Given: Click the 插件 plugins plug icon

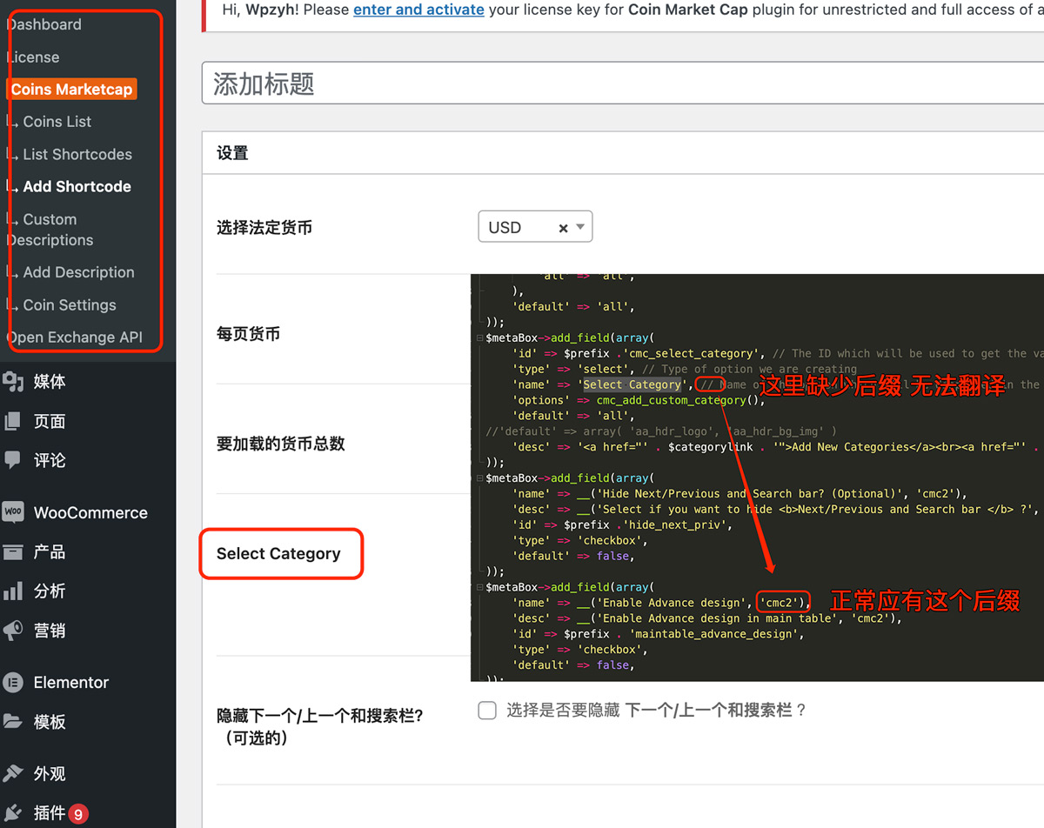Looking at the screenshot, I should click(13, 812).
